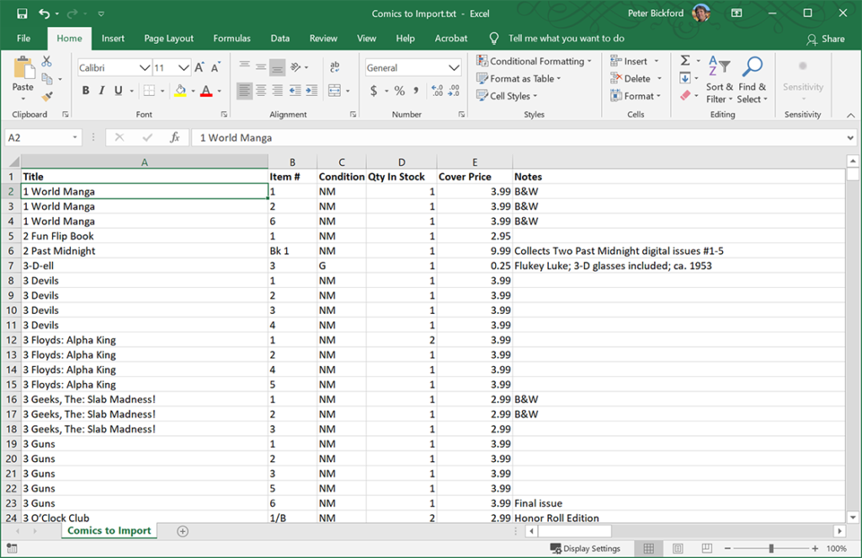Viewport: 862px width, 558px height.
Task: Apply the red font color
Action: [206, 91]
